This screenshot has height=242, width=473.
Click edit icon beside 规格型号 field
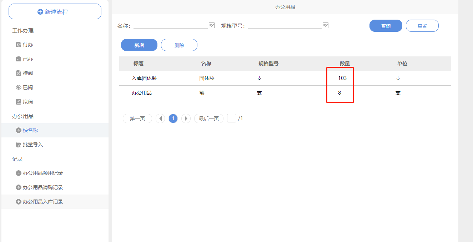(x=325, y=25)
